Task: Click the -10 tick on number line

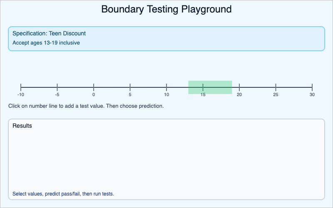Action: pyautogui.click(x=21, y=87)
